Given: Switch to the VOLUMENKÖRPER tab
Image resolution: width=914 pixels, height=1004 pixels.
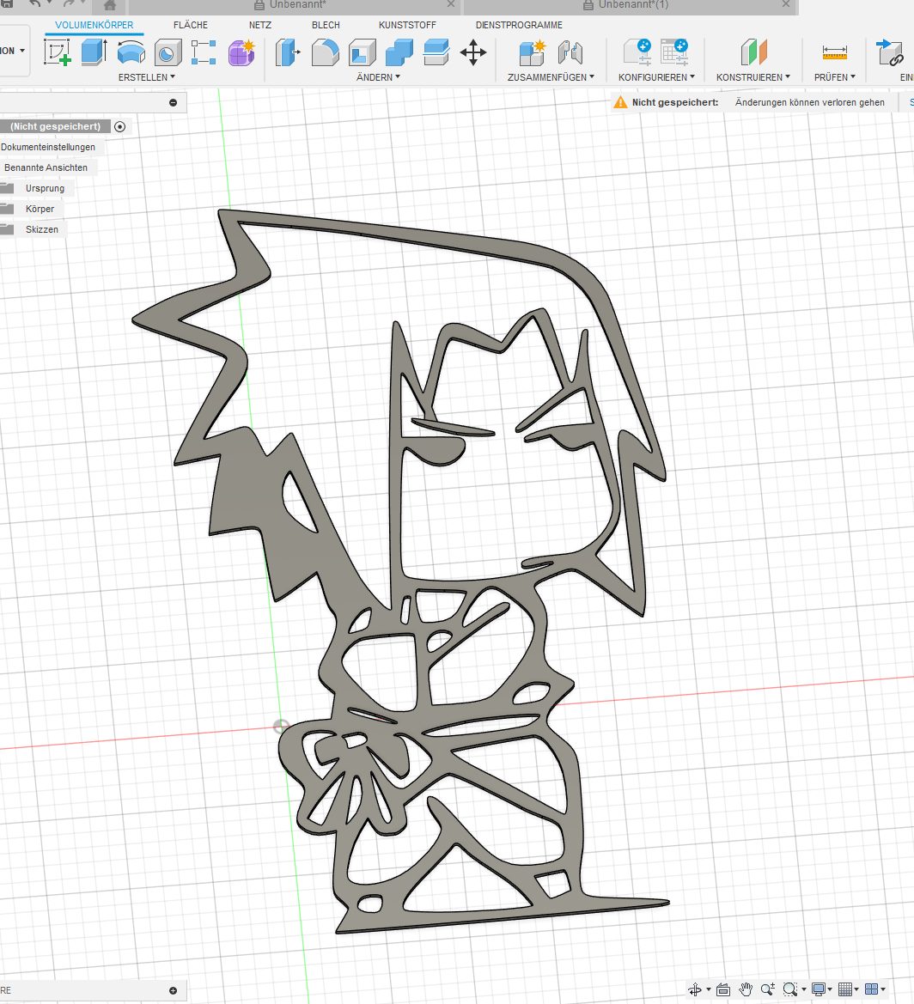Looking at the screenshot, I should click(94, 25).
